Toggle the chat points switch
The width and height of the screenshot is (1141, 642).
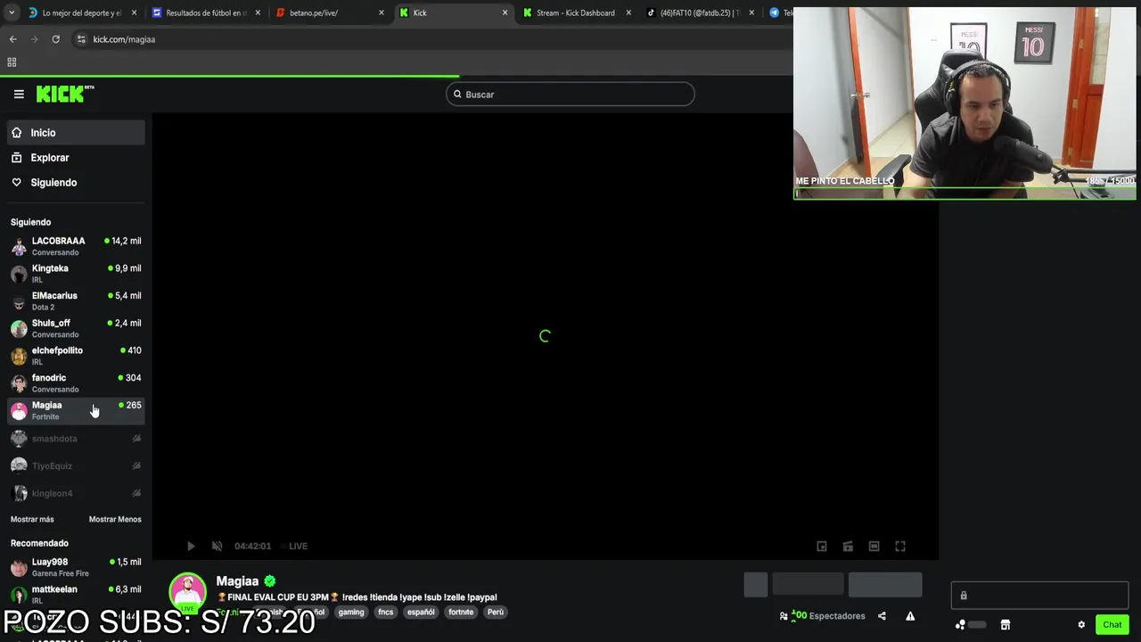[976, 625]
